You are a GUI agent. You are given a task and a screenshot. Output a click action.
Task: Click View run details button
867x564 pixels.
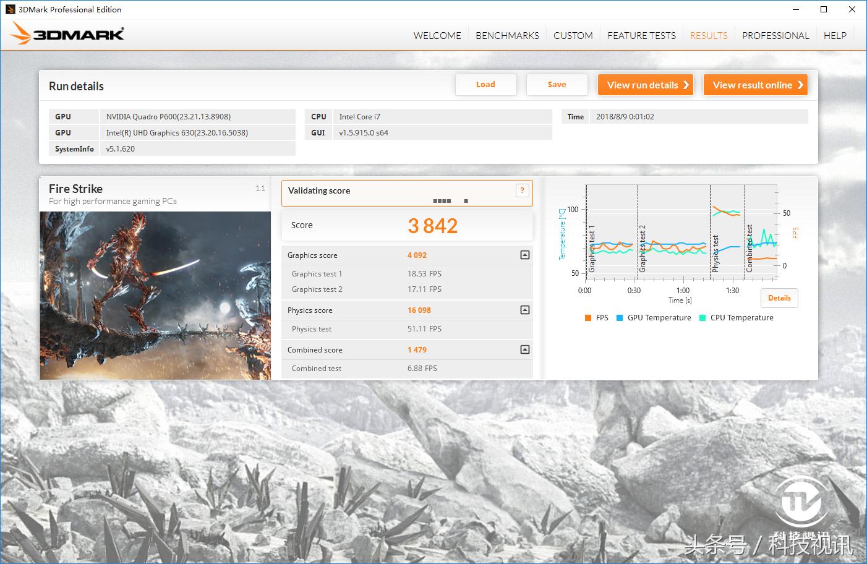[x=646, y=85]
